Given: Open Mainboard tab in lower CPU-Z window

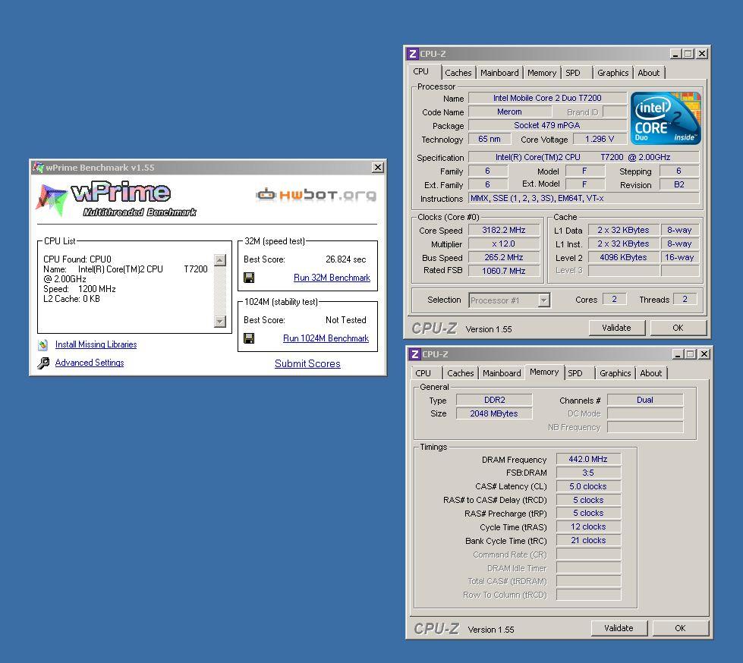Looking at the screenshot, I should pos(502,373).
